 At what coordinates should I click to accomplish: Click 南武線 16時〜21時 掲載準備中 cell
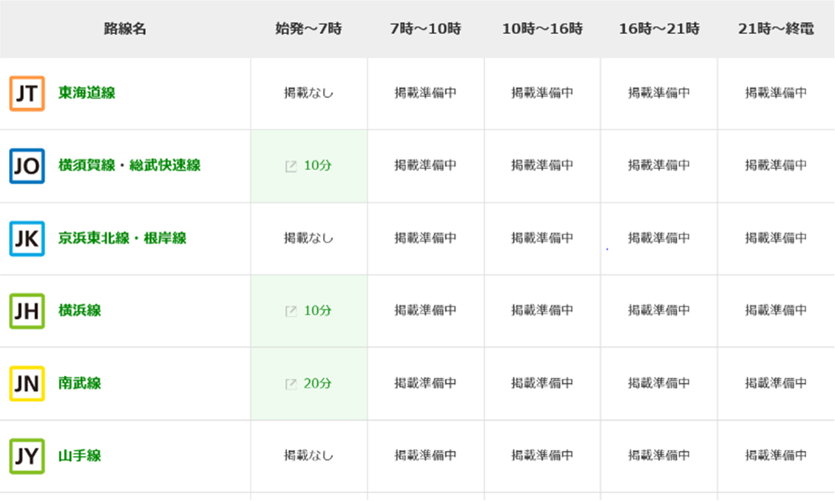(659, 383)
